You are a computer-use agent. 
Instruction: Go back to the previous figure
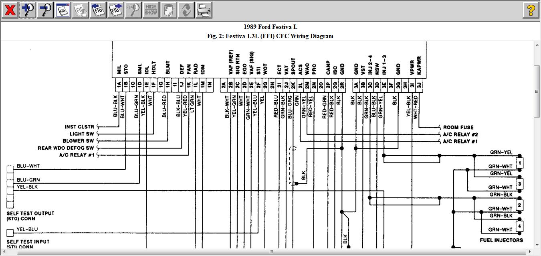(x=98, y=10)
